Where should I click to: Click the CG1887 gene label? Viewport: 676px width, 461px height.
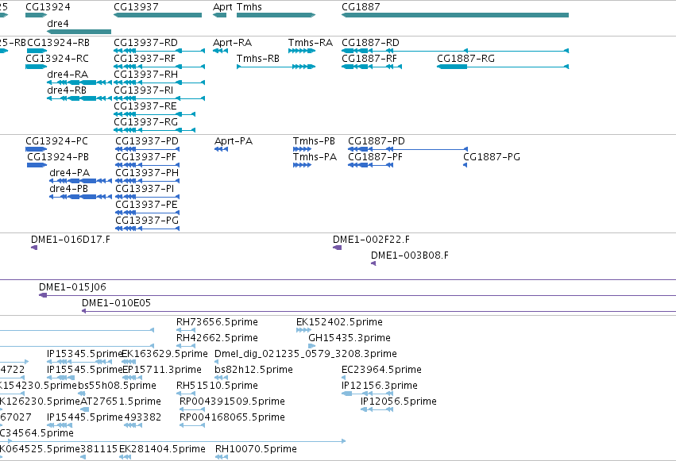click(x=361, y=7)
